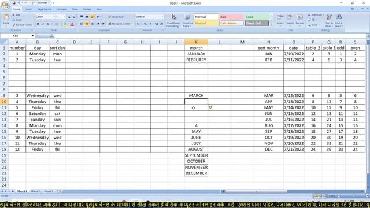Apply the Neutral cell style
The height and width of the screenshot is (208, 370).
point(206,23)
